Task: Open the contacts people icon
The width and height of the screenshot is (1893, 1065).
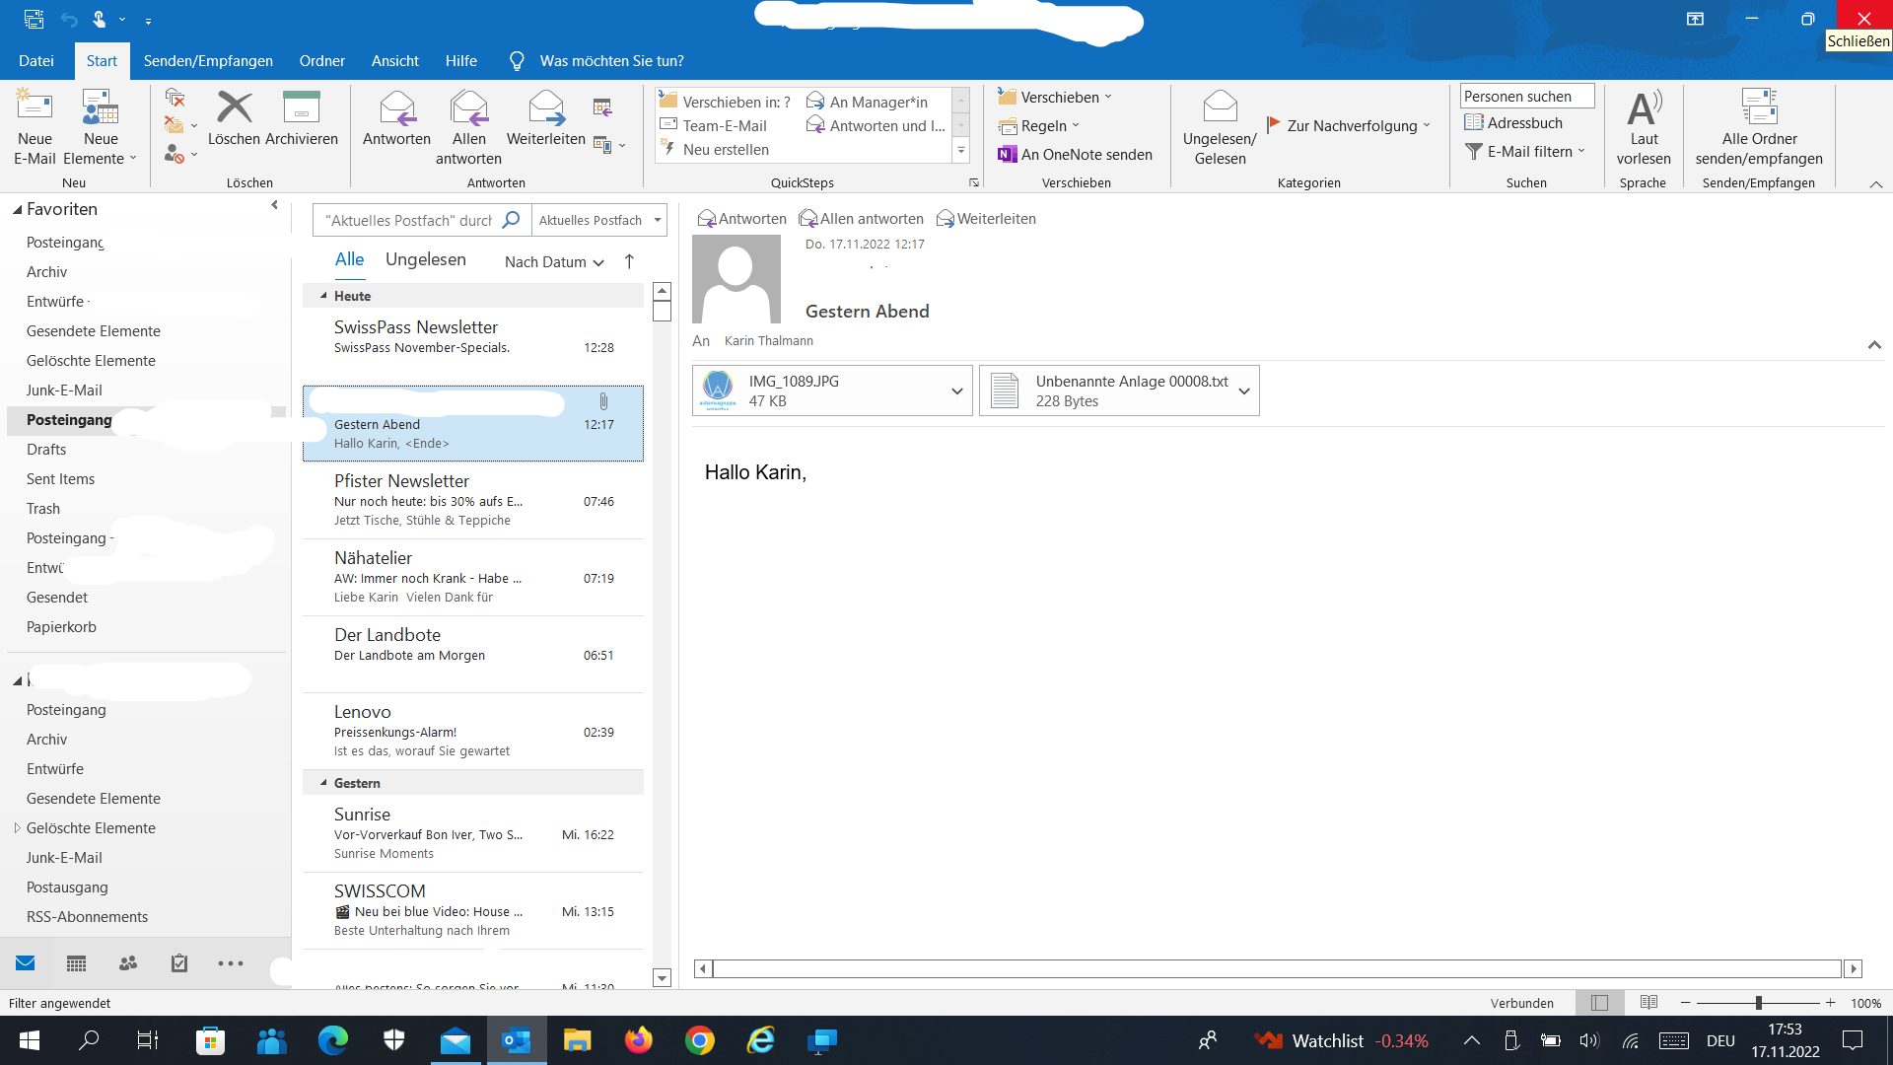Action: (x=128, y=963)
